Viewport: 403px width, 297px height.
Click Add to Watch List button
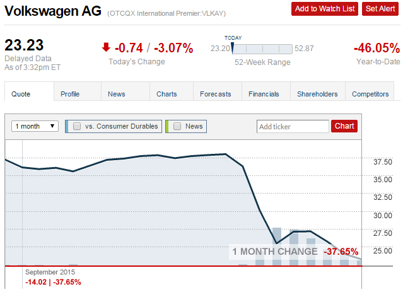(325, 9)
